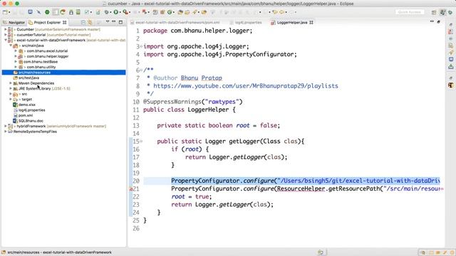Expand RemoteSystemsTempFiles project
Screen dimensions: 456x256
pyautogui.click(x=6, y=131)
